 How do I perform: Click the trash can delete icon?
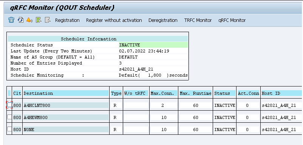(x=11, y=20)
